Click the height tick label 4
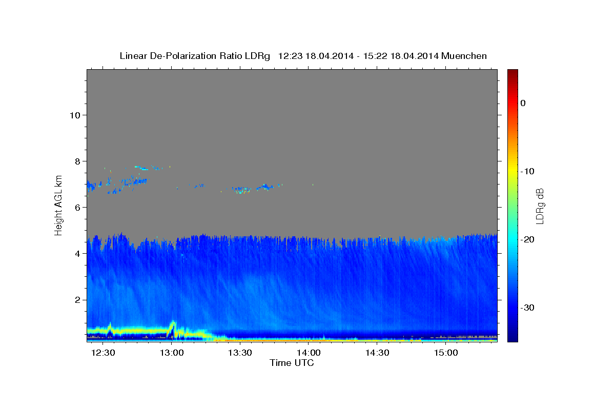615x410 pixels. pyautogui.click(x=77, y=253)
